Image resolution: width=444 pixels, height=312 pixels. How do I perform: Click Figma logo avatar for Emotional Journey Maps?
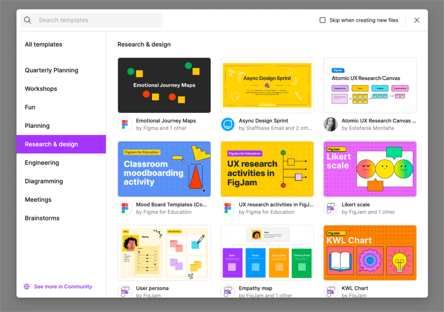click(125, 124)
